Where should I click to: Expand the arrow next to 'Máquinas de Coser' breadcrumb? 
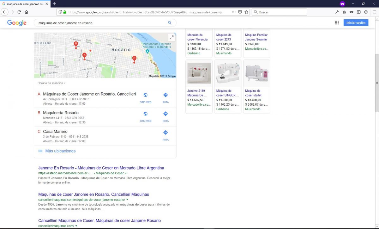[x=126, y=173]
